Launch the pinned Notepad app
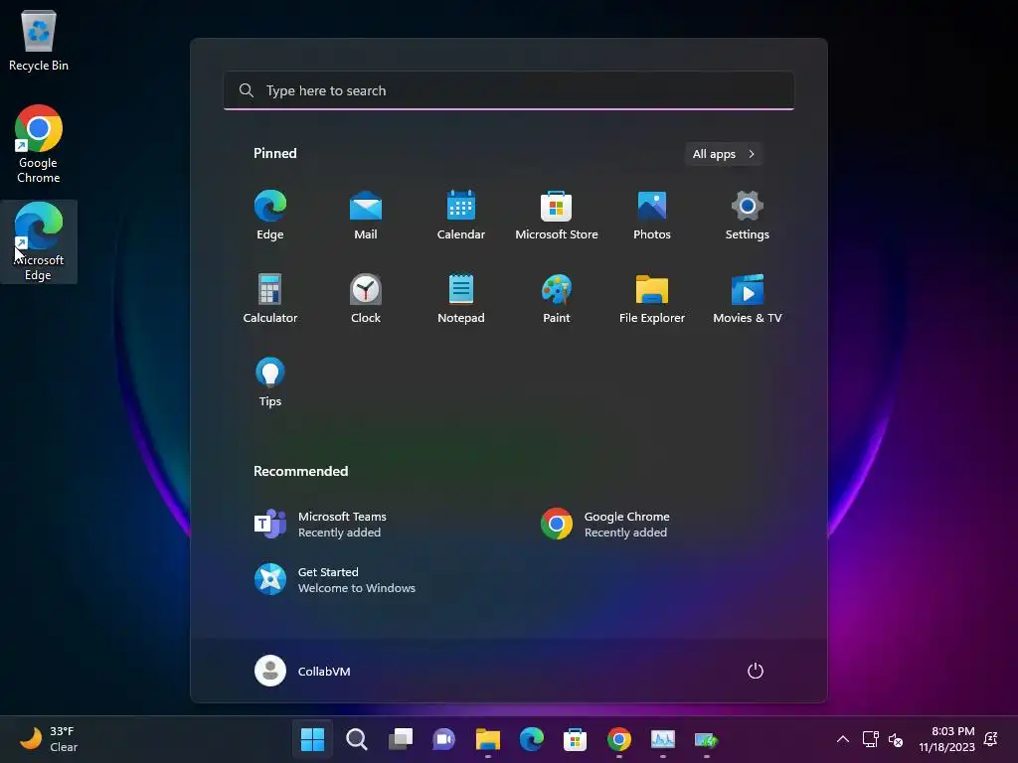Viewport: 1018px width, 763px height. [461, 298]
